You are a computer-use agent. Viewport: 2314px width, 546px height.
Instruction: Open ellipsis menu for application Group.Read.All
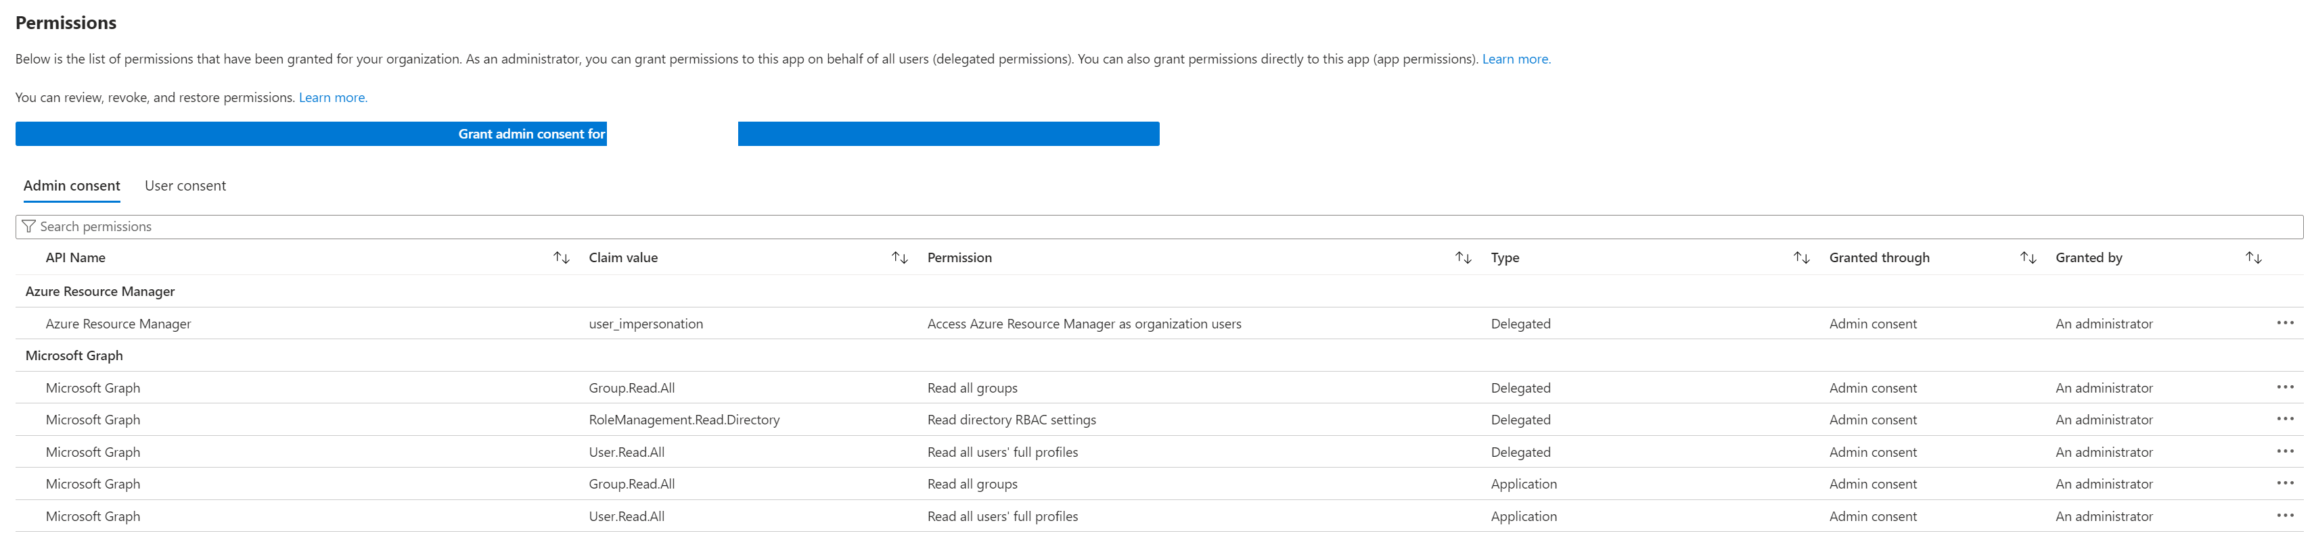2284,483
